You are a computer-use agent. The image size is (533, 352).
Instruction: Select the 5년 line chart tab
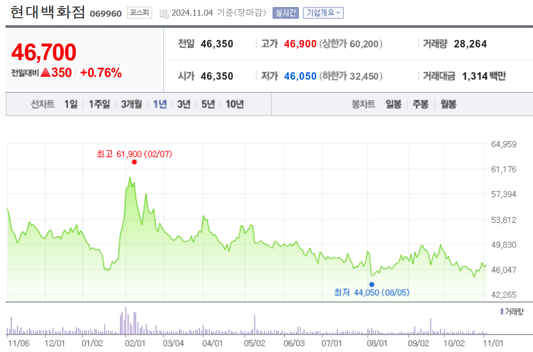coord(208,104)
